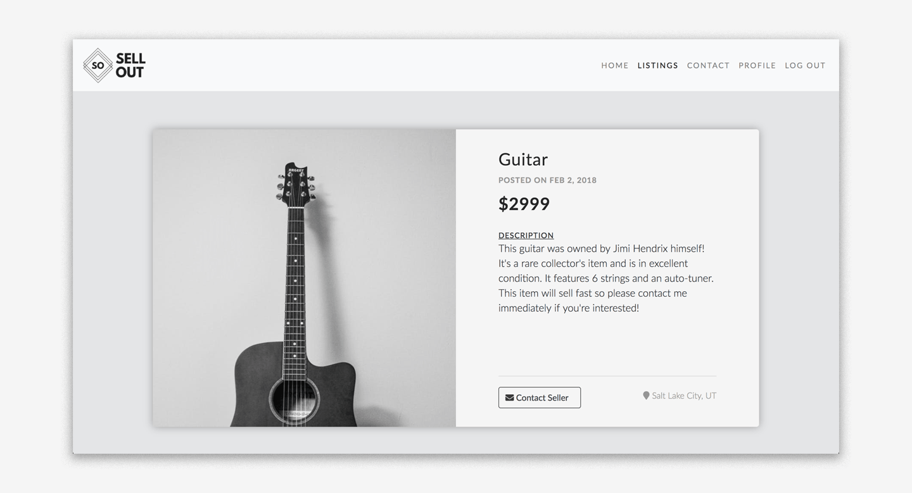Click the Guitar listing title
The height and width of the screenshot is (493, 912).
(x=523, y=159)
